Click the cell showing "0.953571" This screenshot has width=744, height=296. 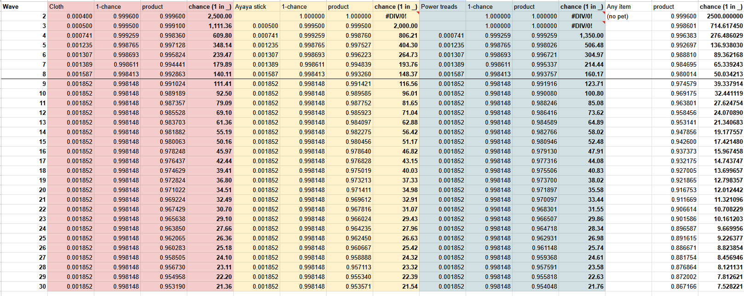350,286
